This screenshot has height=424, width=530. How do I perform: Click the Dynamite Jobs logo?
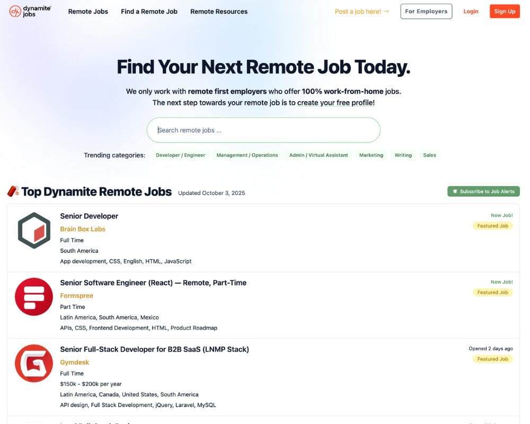[30, 11]
